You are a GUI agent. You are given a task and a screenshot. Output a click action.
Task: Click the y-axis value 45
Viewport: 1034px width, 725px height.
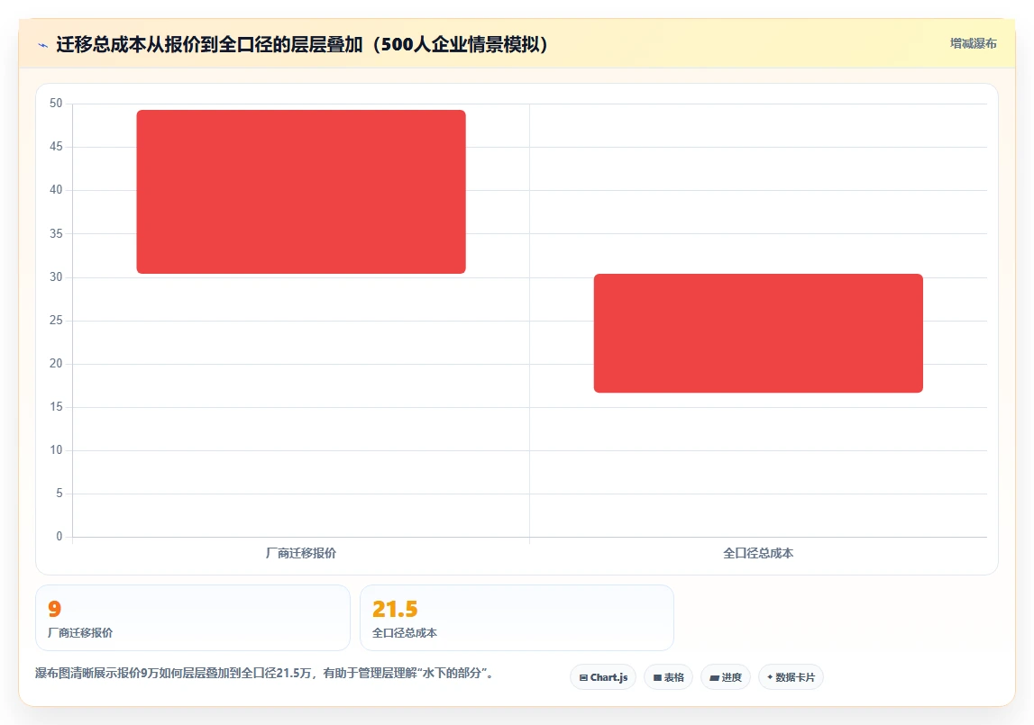(x=56, y=146)
